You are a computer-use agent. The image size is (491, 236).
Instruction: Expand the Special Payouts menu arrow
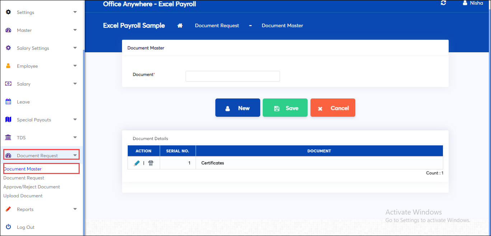click(x=75, y=120)
